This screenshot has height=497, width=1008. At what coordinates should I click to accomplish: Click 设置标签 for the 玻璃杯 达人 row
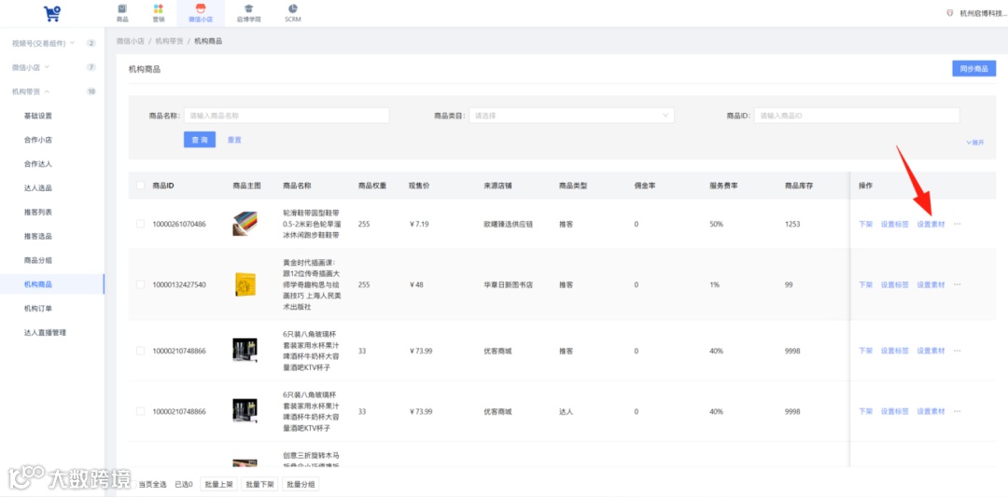pos(894,411)
